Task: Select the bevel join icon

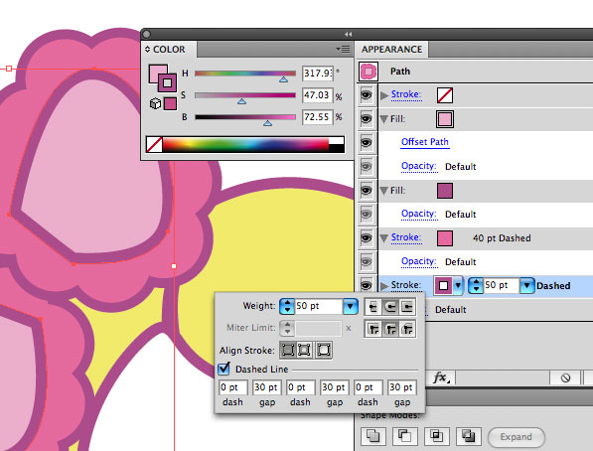Action: pos(407,329)
